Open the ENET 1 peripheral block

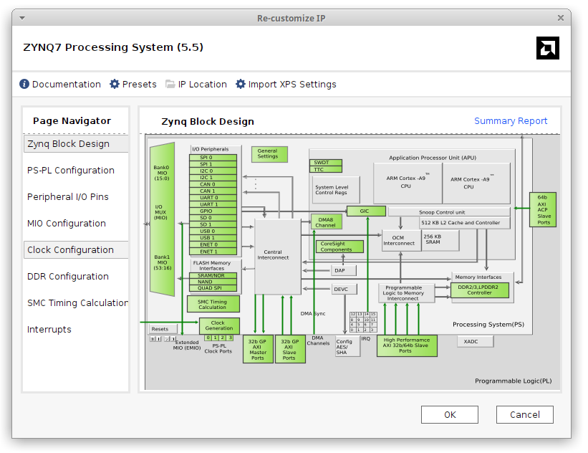tap(213, 252)
